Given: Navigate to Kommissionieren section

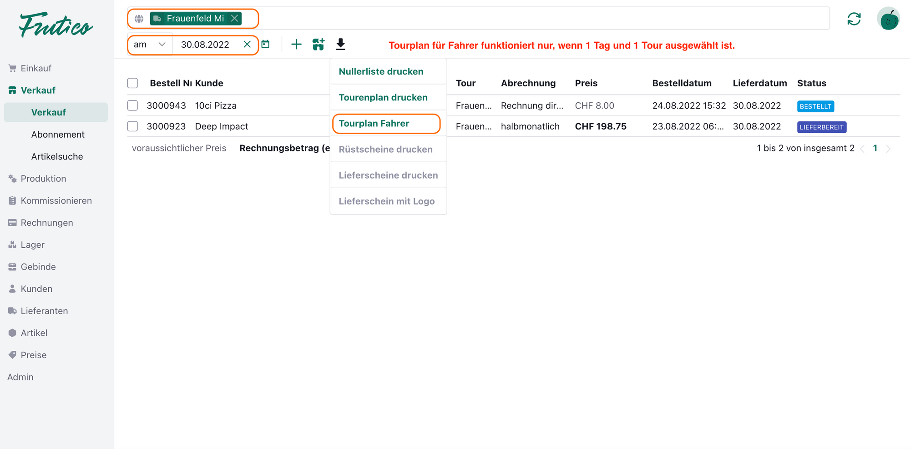Looking at the screenshot, I should [56, 201].
